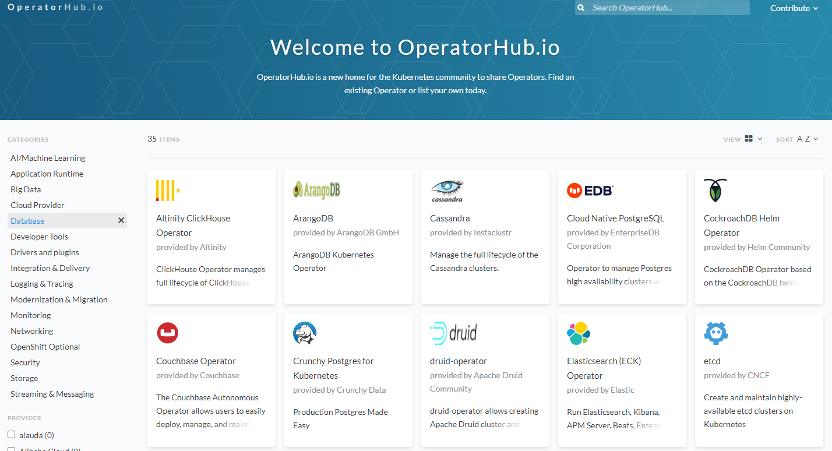Remove the Database filter with its x button
Image resolution: width=832 pixels, height=451 pixels.
click(x=121, y=220)
